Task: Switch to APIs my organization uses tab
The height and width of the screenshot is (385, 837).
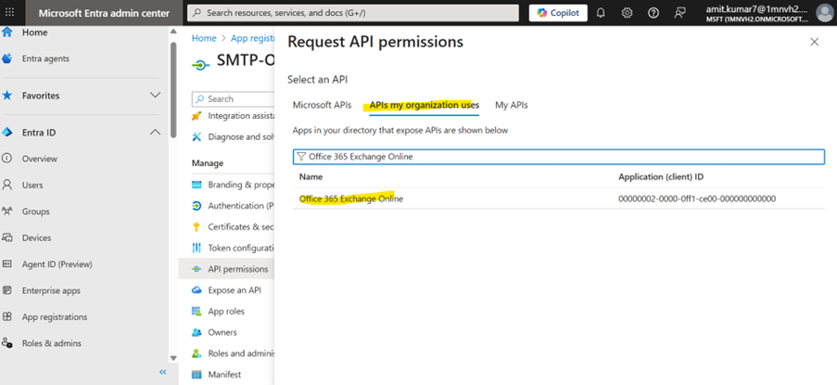Action: 424,105
